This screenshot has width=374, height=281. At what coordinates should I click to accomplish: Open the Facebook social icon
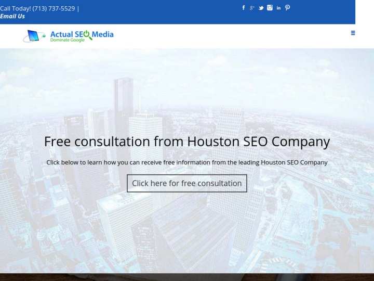tap(244, 8)
